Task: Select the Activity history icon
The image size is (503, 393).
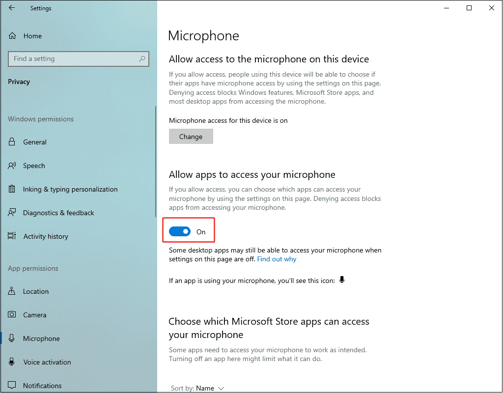Action: pyautogui.click(x=11, y=236)
